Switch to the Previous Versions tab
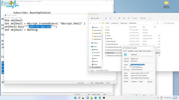This screenshot has width=179, height=100. click(147, 51)
